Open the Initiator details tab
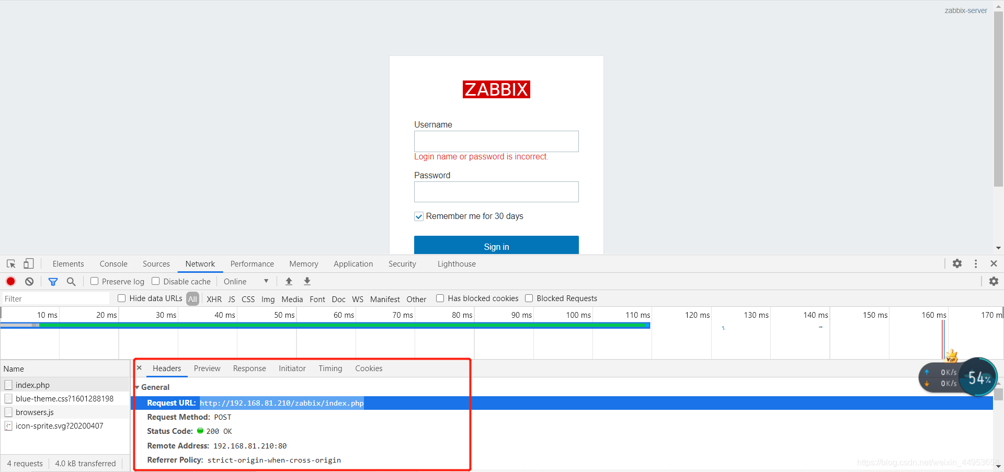Viewport: 1004px width, 472px height. [x=292, y=369]
